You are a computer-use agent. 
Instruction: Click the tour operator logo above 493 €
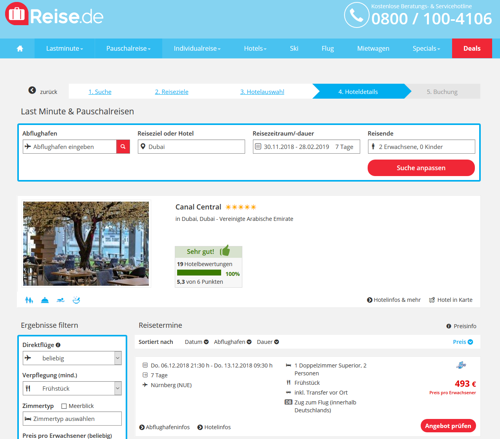461,365
